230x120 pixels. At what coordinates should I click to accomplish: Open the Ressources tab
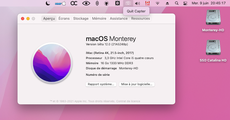tap(140, 18)
